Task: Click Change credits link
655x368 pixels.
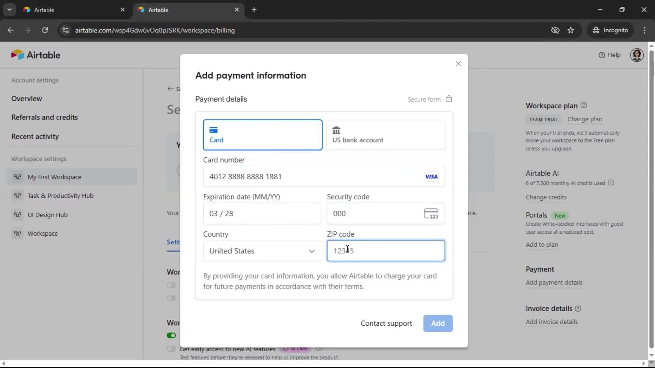Action: (546, 197)
